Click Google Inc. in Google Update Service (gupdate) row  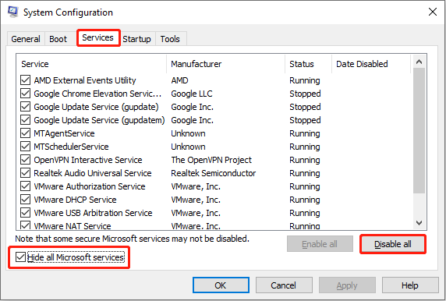tap(192, 107)
